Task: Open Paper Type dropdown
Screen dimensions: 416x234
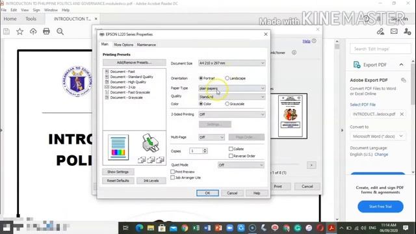Action: tap(232, 88)
